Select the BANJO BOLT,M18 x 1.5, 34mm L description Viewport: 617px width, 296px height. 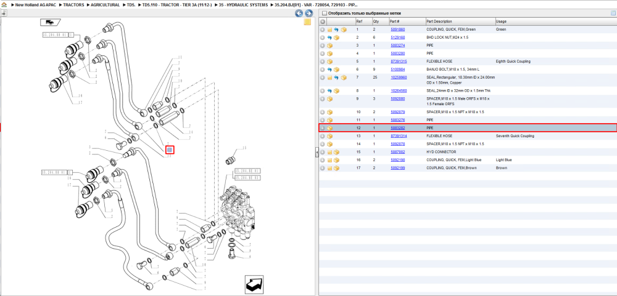click(x=453, y=70)
